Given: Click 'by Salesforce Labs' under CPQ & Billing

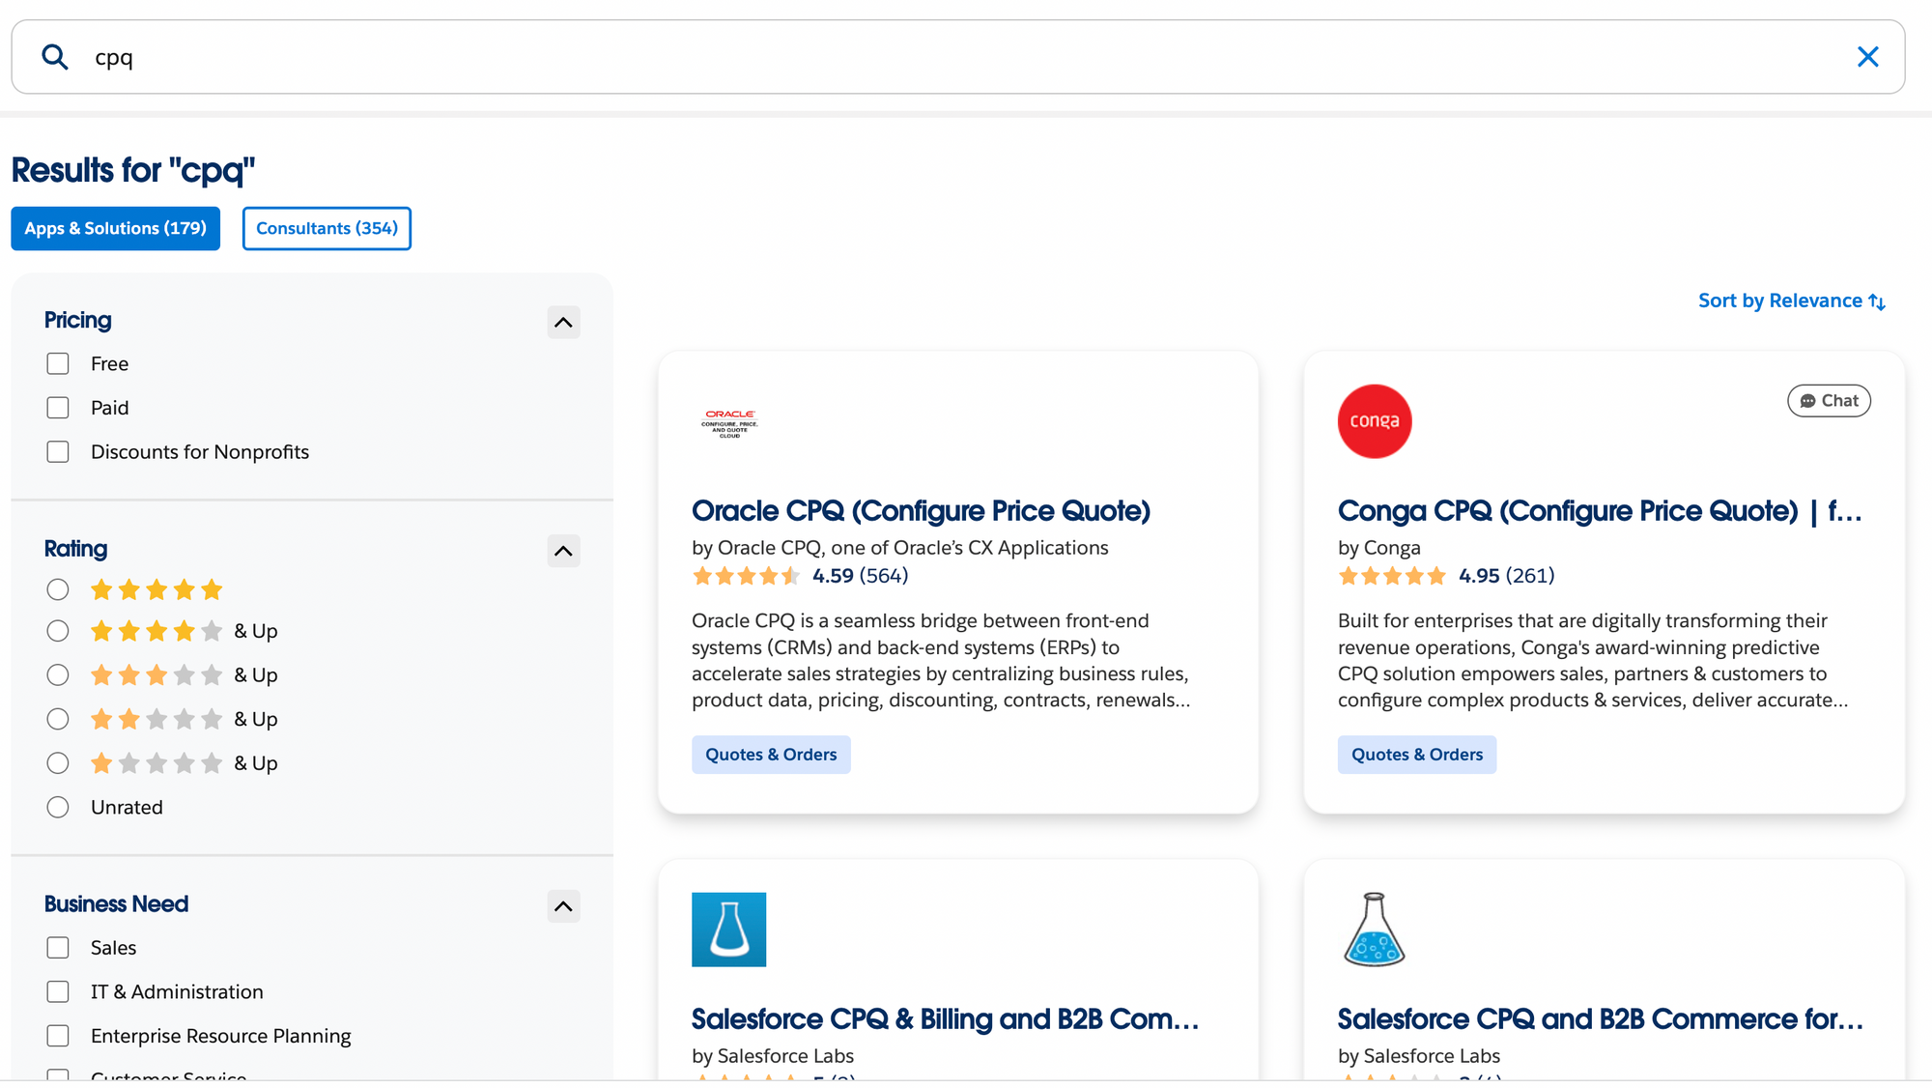Looking at the screenshot, I should pos(773,1056).
